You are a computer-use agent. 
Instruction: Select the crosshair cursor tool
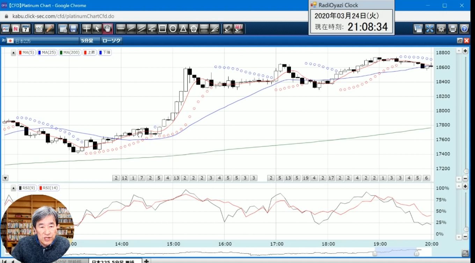click(x=86, y=29)
